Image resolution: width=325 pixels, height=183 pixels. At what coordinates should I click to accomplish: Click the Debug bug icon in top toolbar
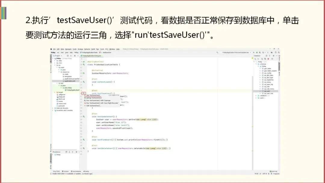257,52
